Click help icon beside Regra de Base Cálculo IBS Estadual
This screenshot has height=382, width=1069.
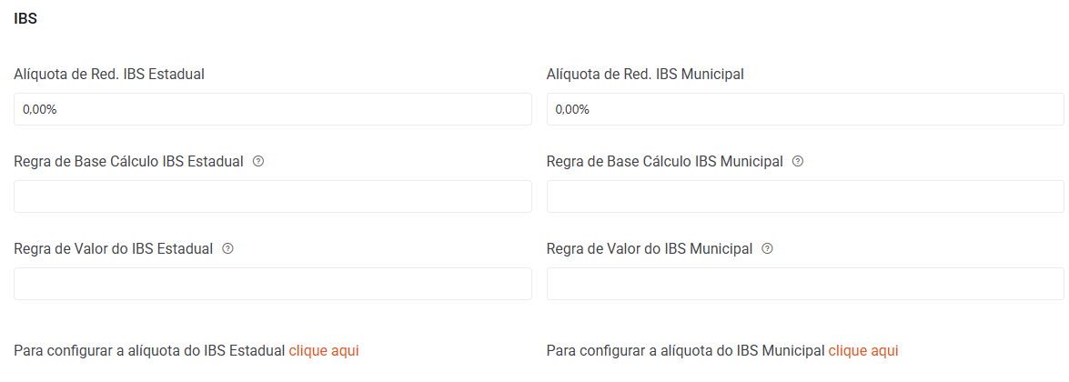click(258, 161)
